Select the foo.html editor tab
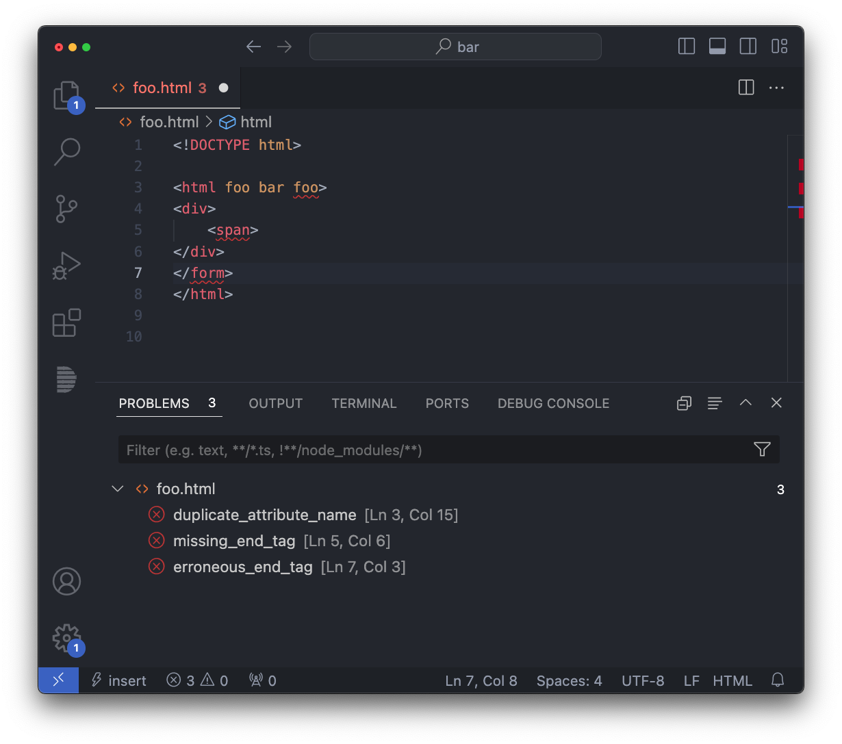This screenshot has width=842, height=744. point(168,88)
